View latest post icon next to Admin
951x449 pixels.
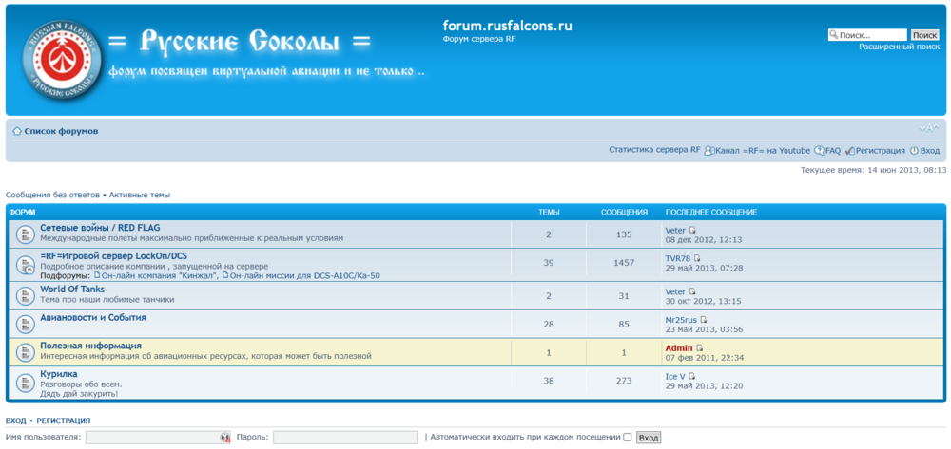click(699, 348)
